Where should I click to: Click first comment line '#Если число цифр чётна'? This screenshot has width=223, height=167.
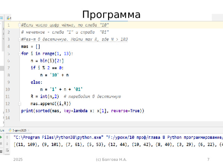click(65, 25)
